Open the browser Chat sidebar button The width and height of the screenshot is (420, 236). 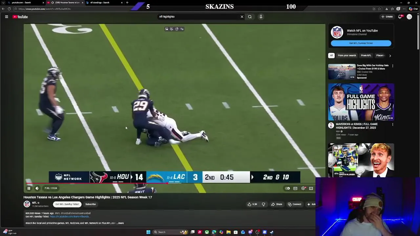413,9
